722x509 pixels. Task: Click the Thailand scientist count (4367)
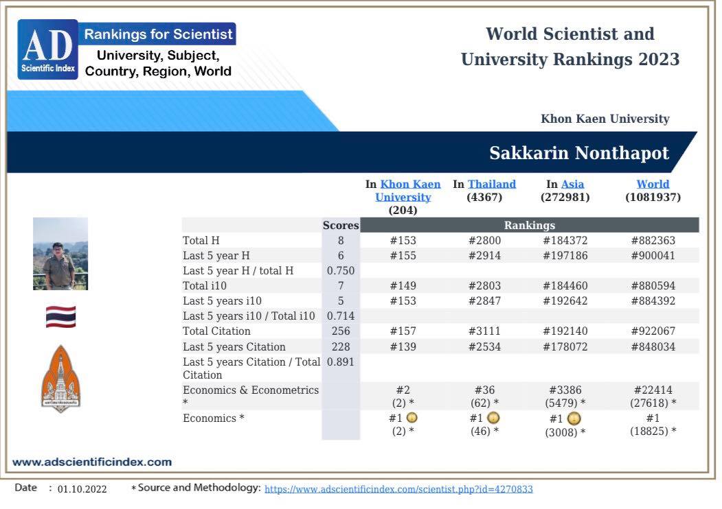[x=484, y=198]
